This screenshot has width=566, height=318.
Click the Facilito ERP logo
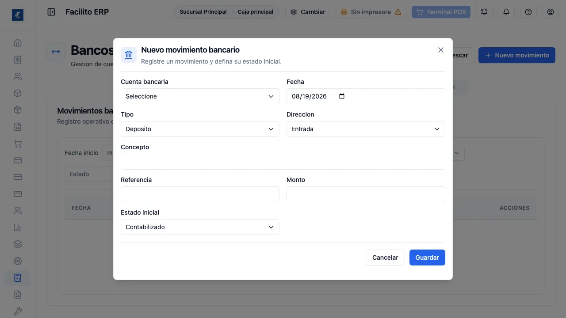pos(18,15)
